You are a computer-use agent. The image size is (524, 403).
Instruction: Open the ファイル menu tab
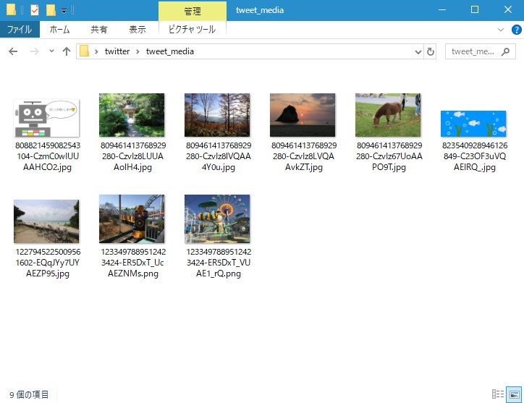(x=20, y=30)
